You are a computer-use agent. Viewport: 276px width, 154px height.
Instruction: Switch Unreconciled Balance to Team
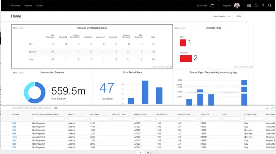point(21,73)
